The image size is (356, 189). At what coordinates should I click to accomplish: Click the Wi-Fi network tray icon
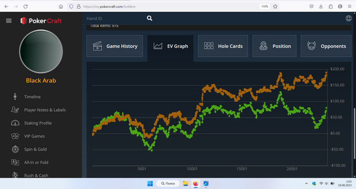pos(321,183)
